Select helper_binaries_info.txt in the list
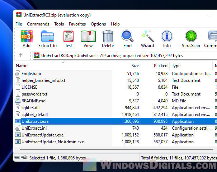The height and width of the screenshot is (172, 217). coord(43,80)
